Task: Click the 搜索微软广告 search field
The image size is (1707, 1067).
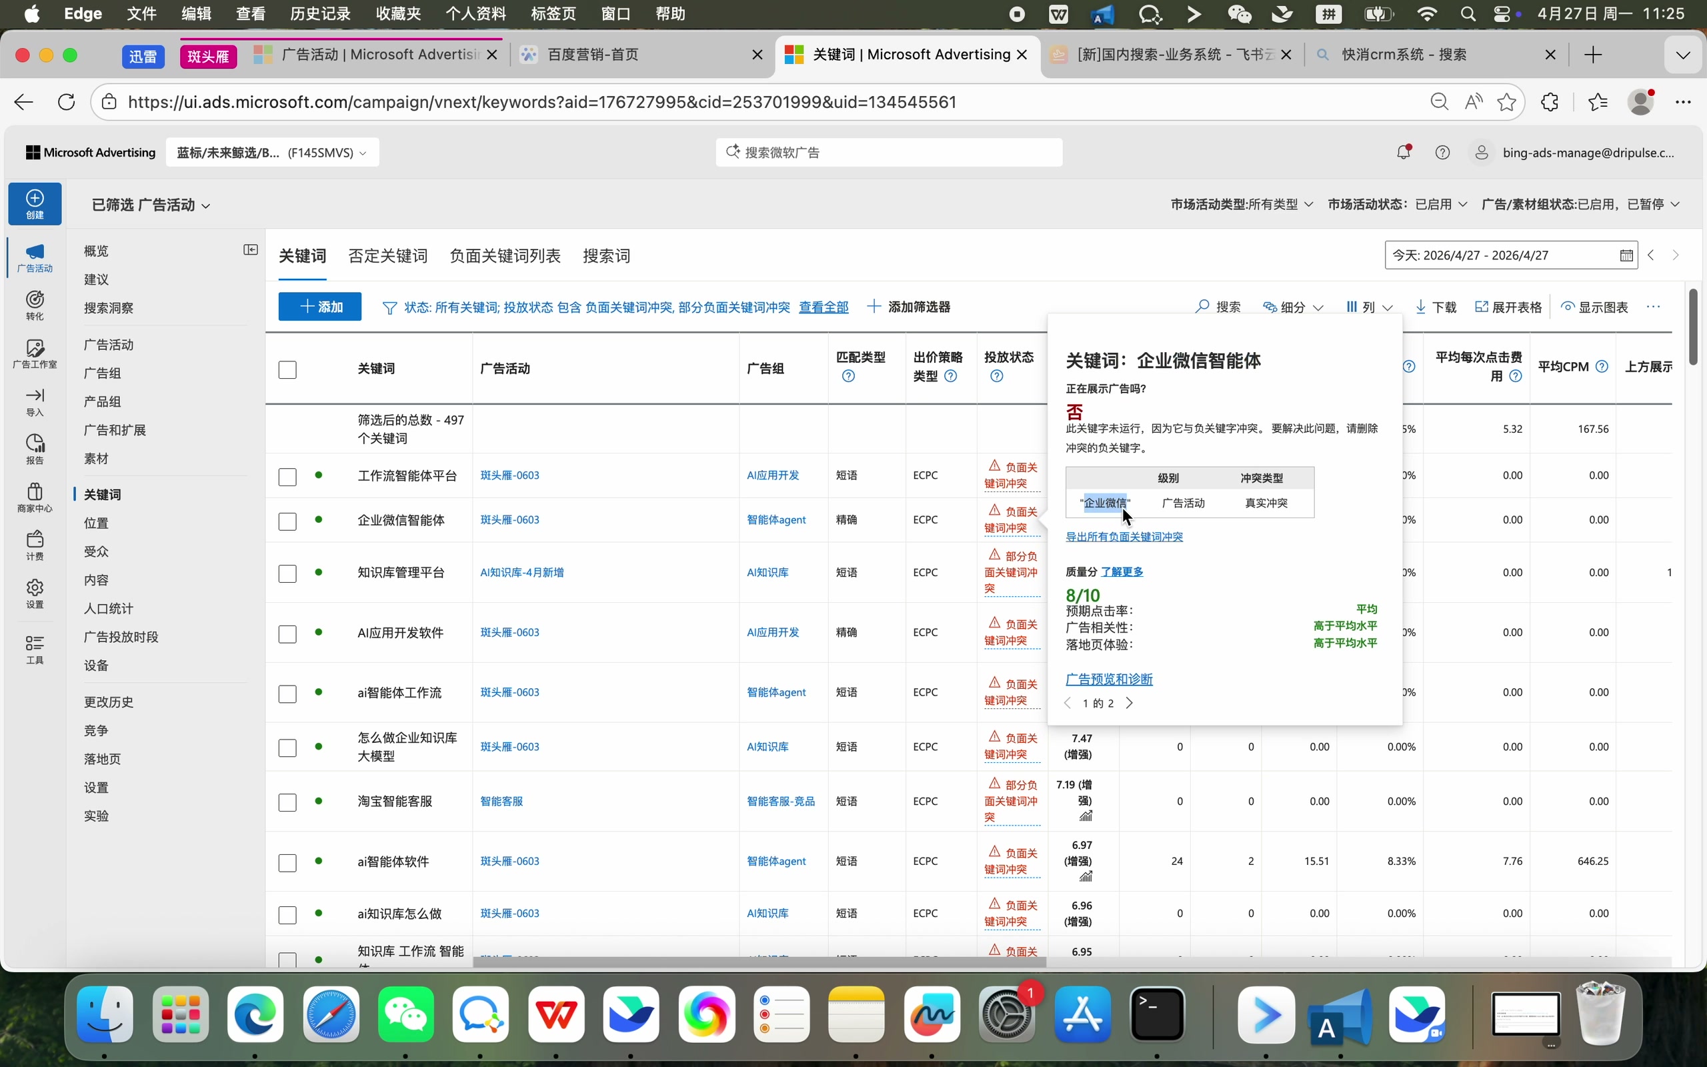Action: click(x=889, y=153)
